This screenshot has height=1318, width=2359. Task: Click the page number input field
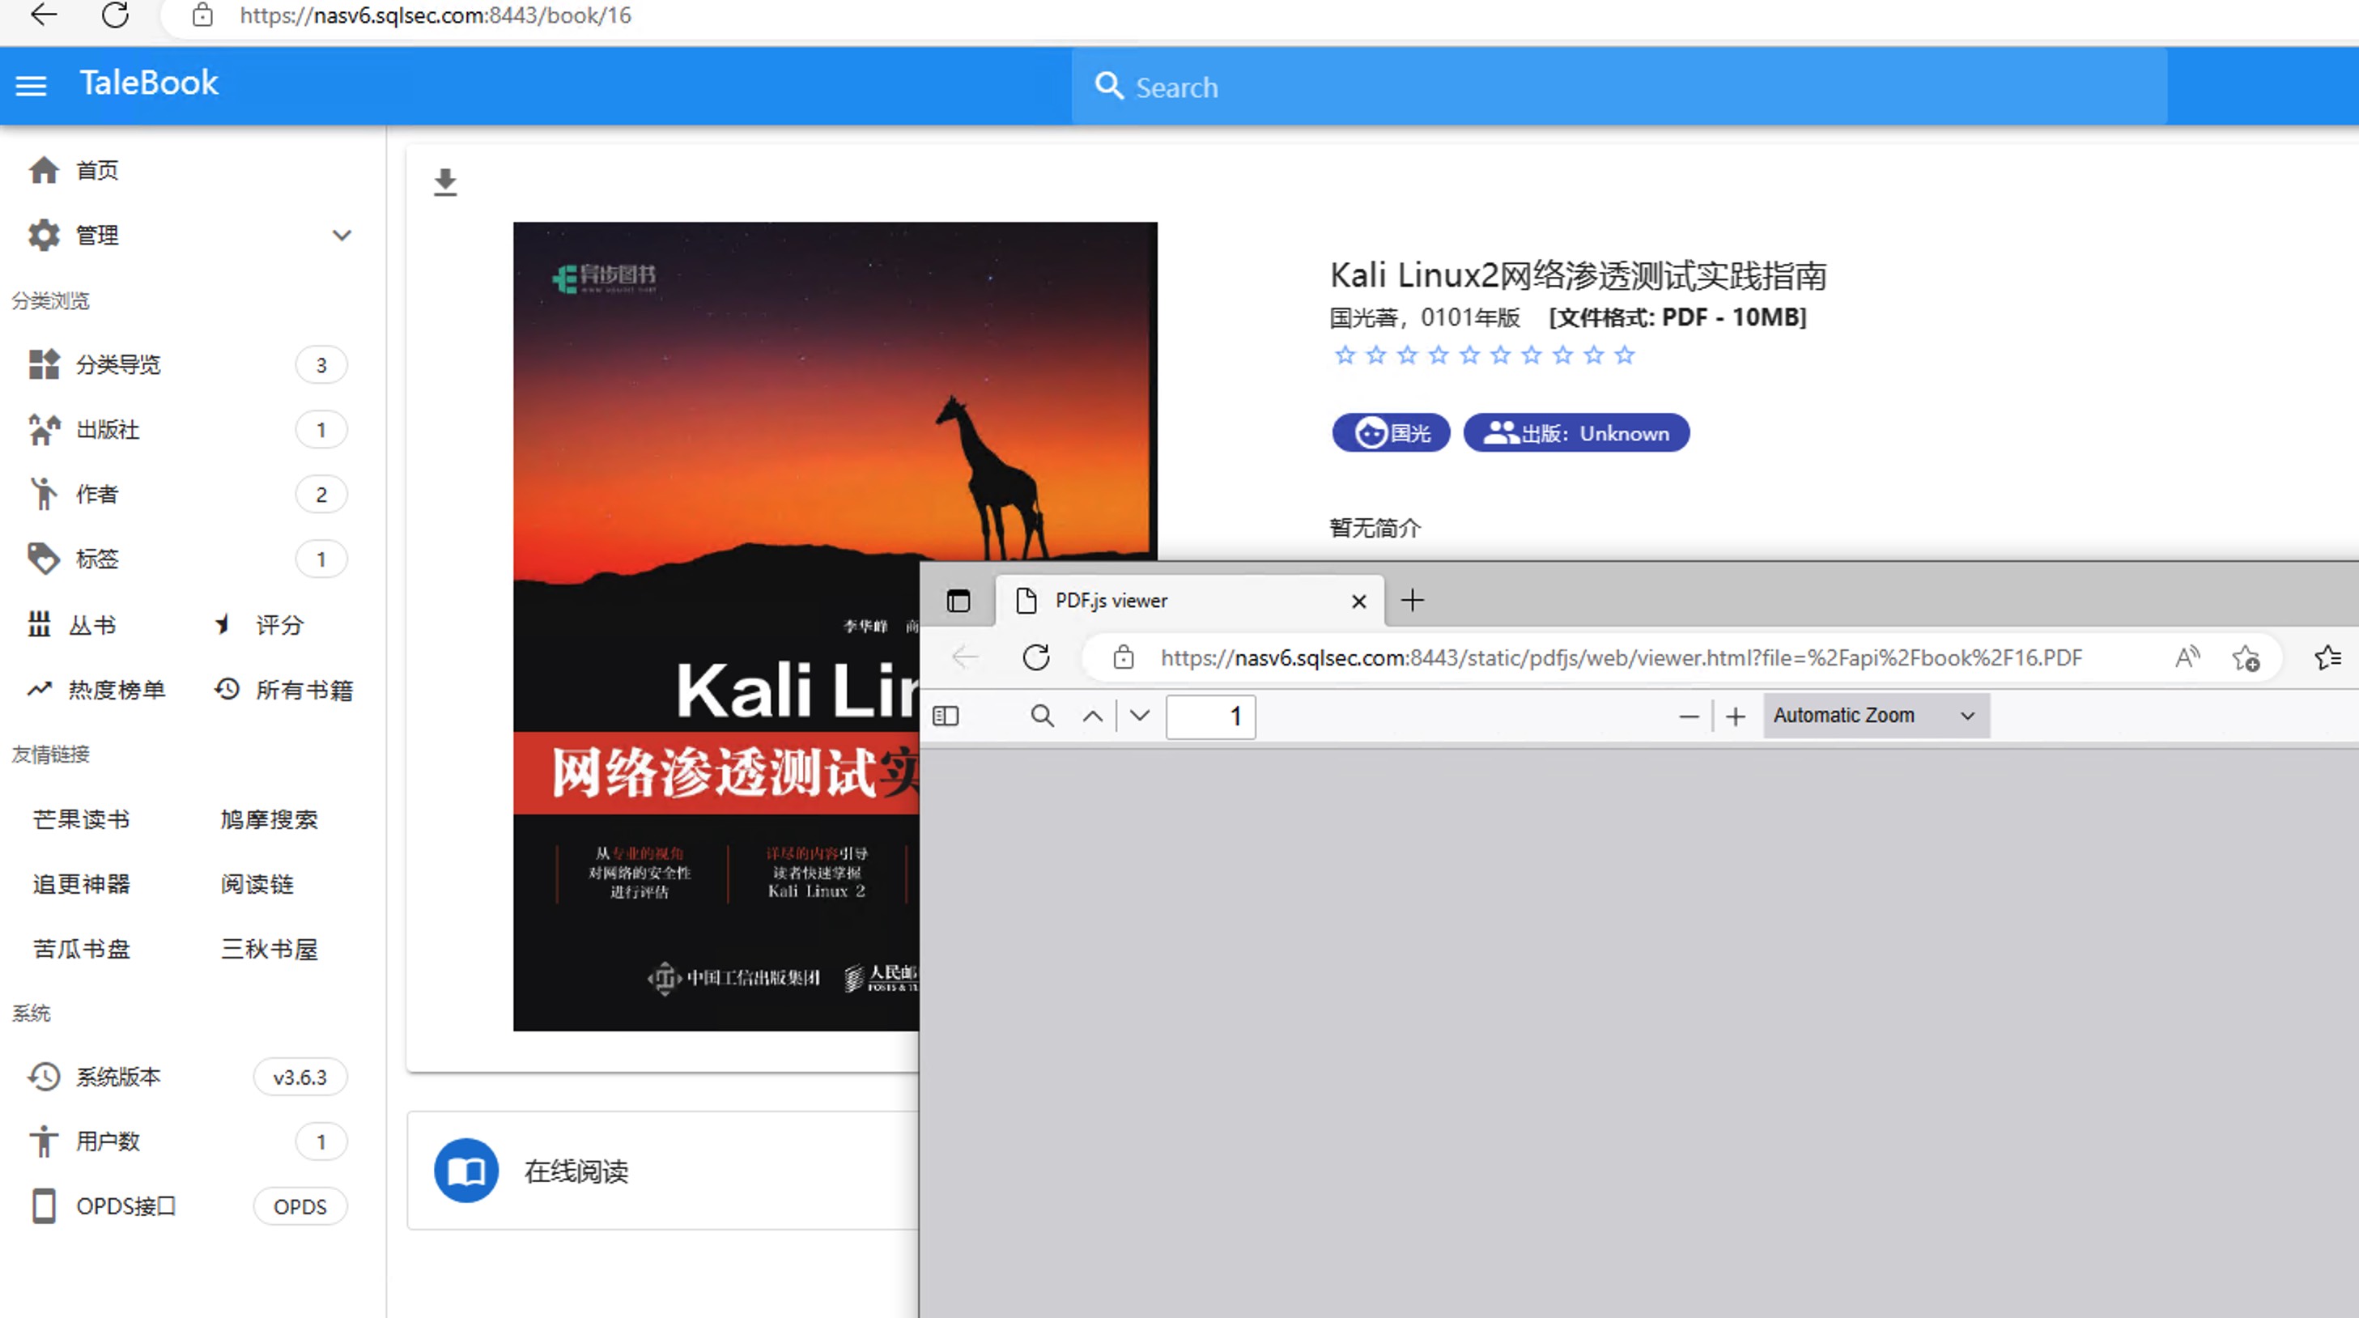coord(1210,716)
